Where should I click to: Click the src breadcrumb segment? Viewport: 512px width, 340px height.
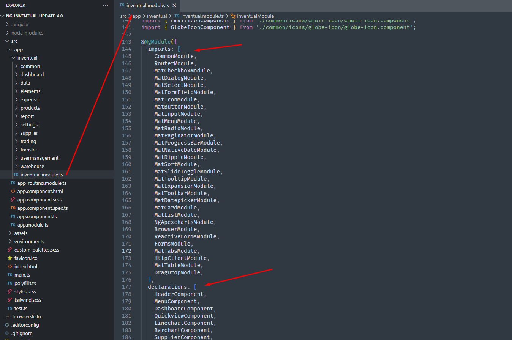(x=123, y=16)
